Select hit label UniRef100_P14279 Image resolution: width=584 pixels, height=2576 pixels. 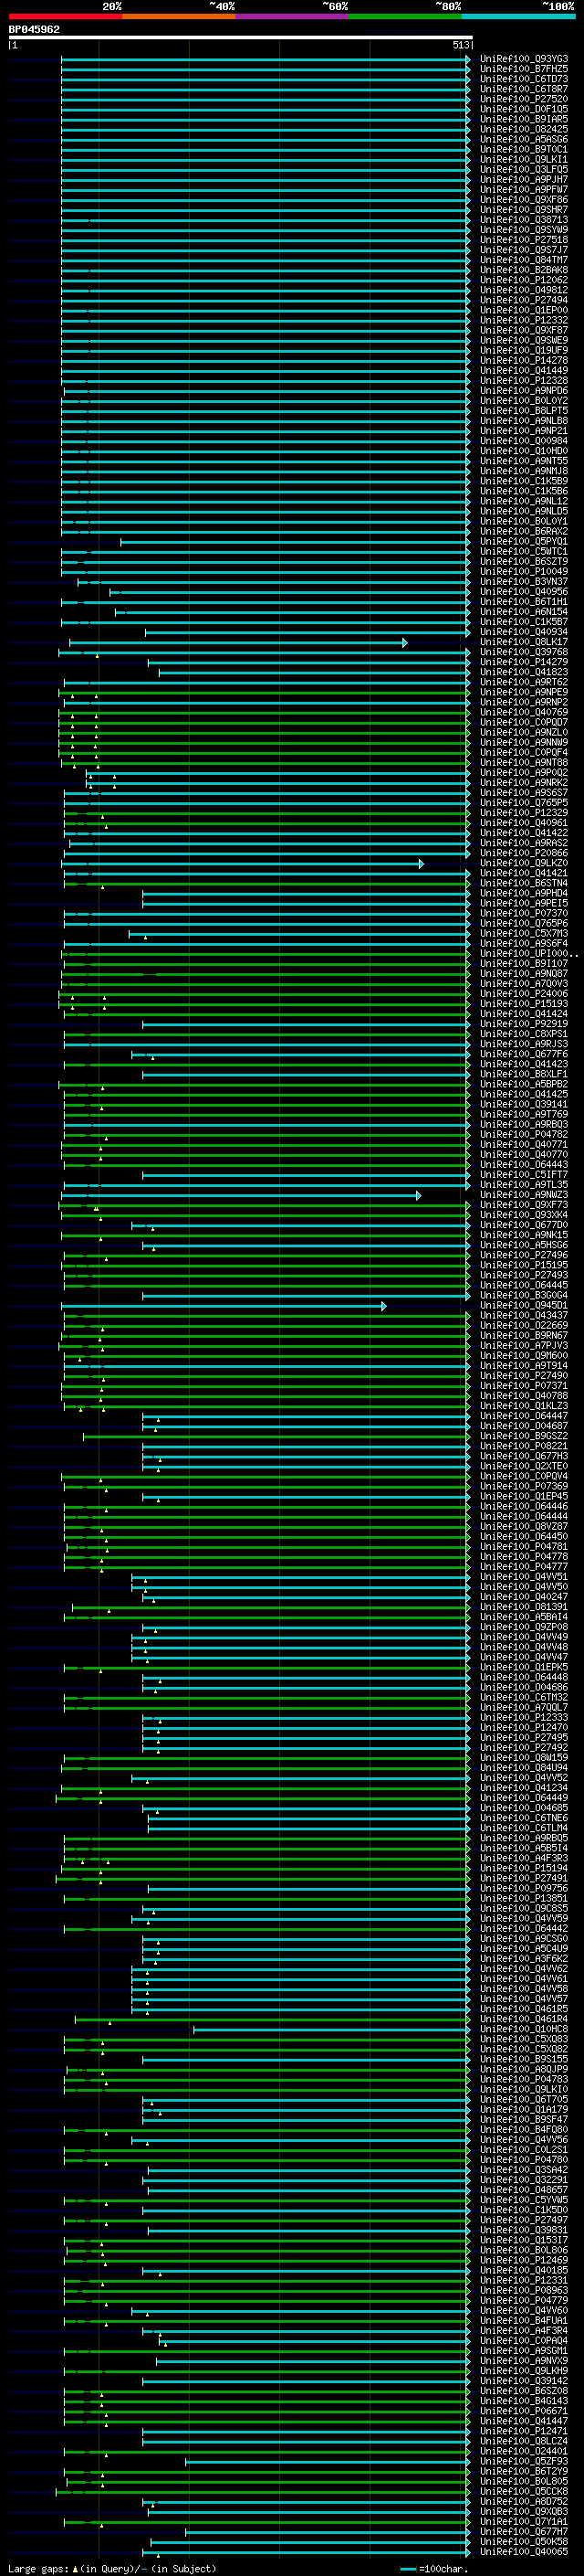(x=523, y=662)
